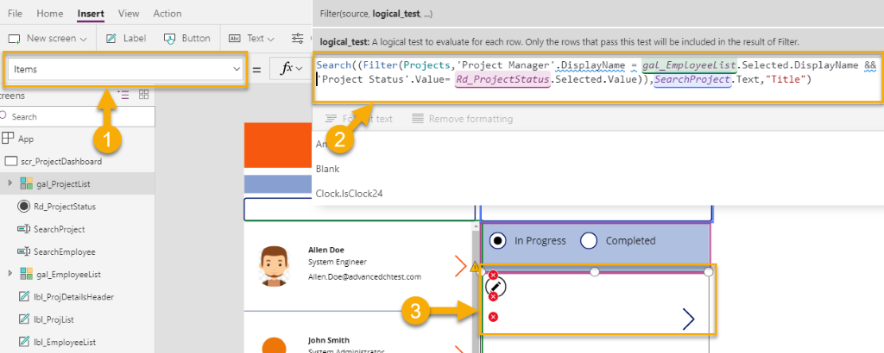This screenshot has height=353, width=884.
Task: Click the lbl_ProjDetailsHeader label icon
Action: point(23,296)
